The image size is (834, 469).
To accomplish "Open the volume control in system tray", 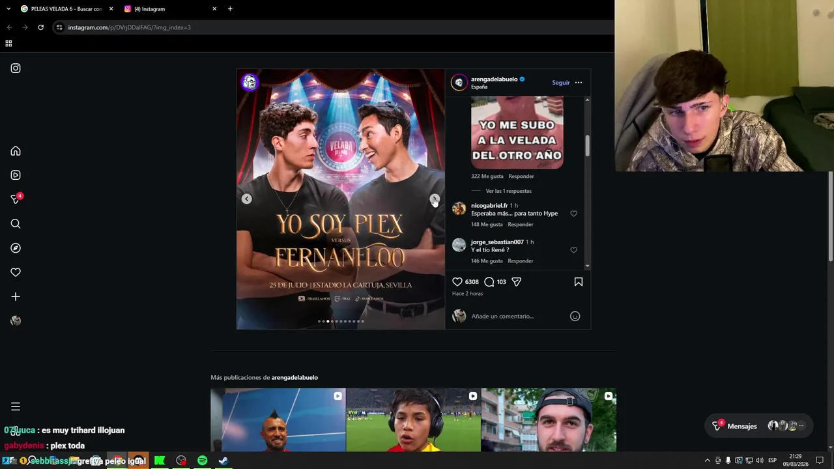I will (x=759, y=461).
